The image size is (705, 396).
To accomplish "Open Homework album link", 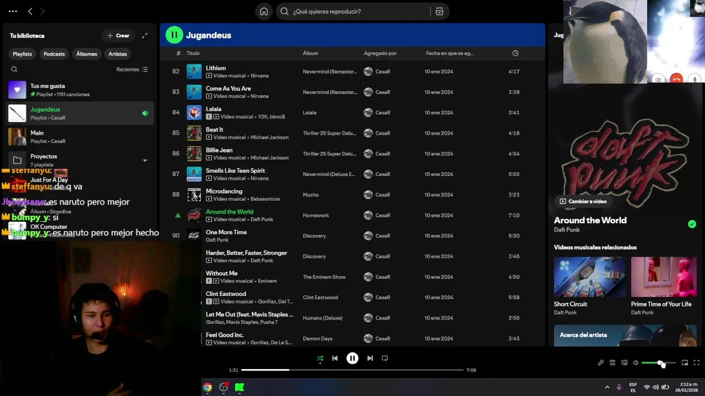I will tap(316, 216).
